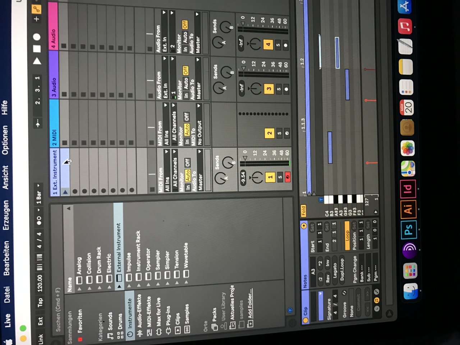Click the Rev button in Notes box

[x=327, y=279]
